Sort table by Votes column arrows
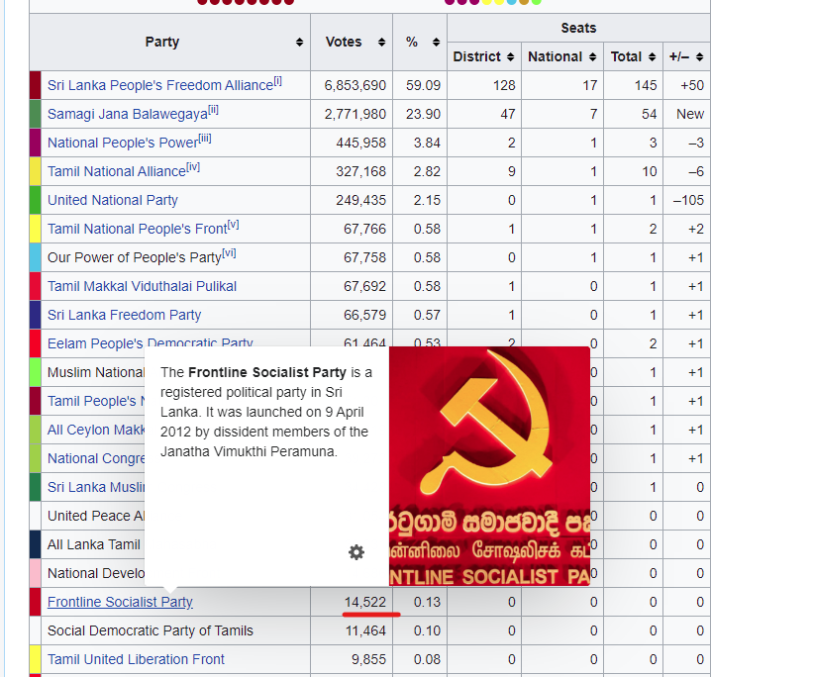Image resolution: width=813 pixels, height=677 pixels. tap(381, 43)
